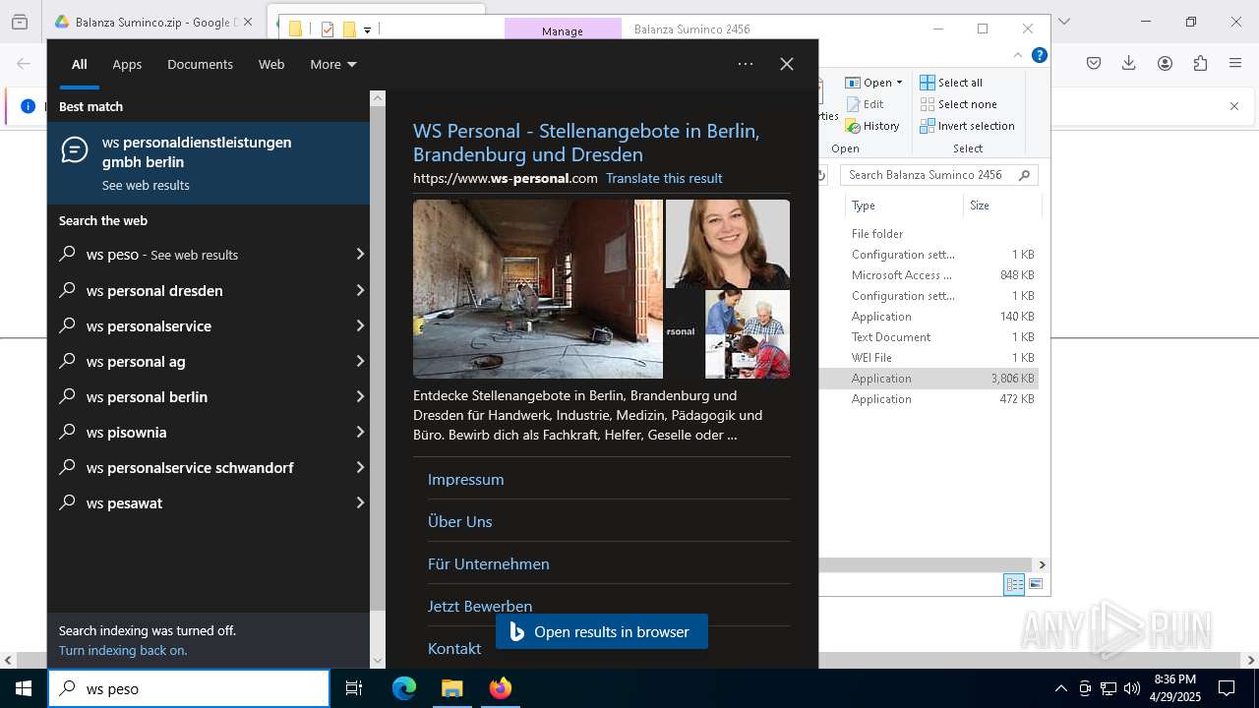Switch Explorer to the large icons view
The height and width of the screenshot is (708, 1259).
tap(1036, 584)
